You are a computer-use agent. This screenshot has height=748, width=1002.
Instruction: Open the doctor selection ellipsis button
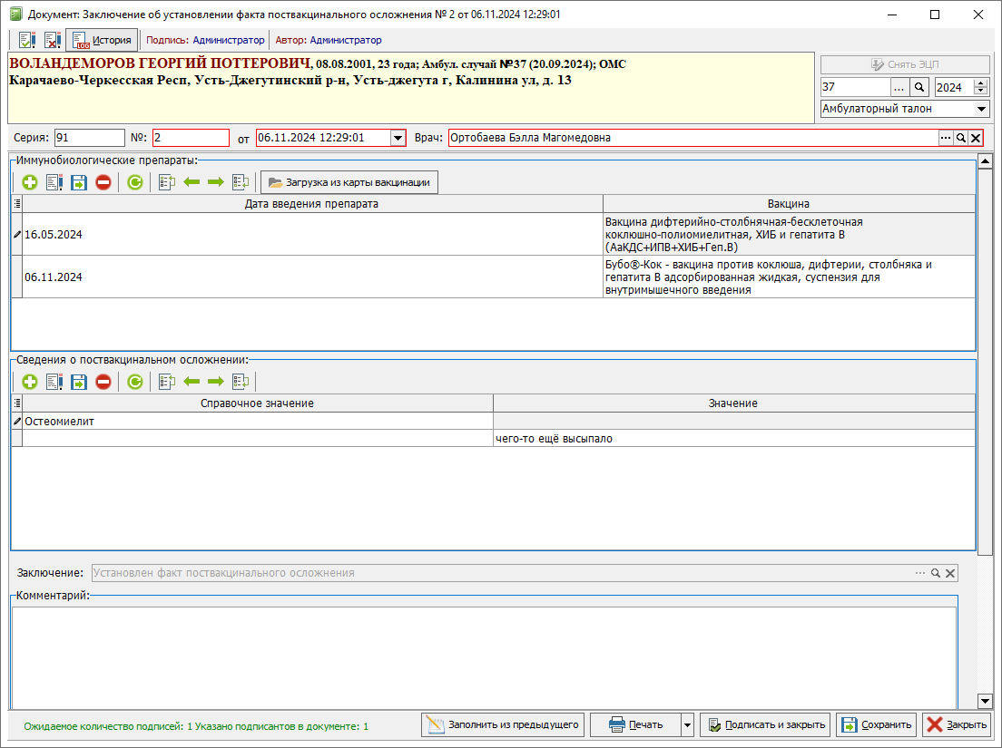click(x=946, y=138)
